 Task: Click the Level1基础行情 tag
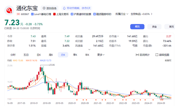click(x=41, y=14)
